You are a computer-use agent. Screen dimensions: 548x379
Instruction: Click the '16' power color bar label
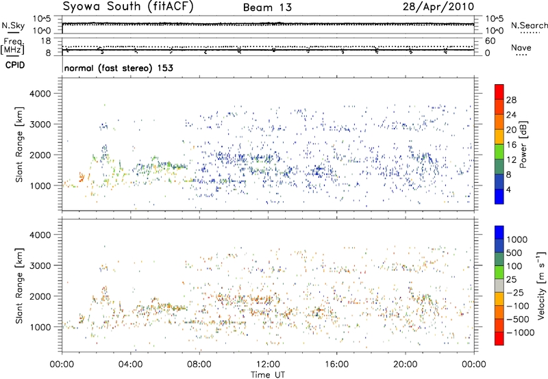pyautogui.click(x=511, y=145)
